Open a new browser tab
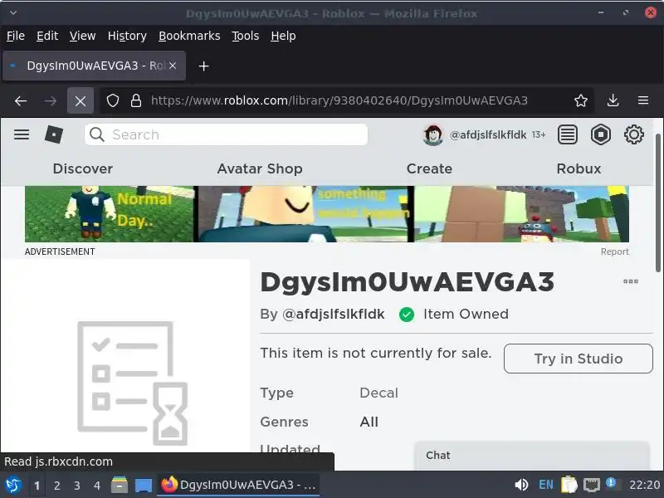 203,66
